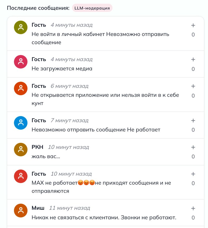
Task: Click the pink avatar beside 'Не загружается медиа'
Action: coord(21,62)
